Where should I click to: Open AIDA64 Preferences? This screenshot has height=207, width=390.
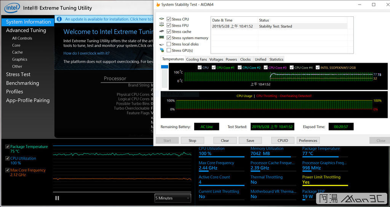[x=308, y=140]
